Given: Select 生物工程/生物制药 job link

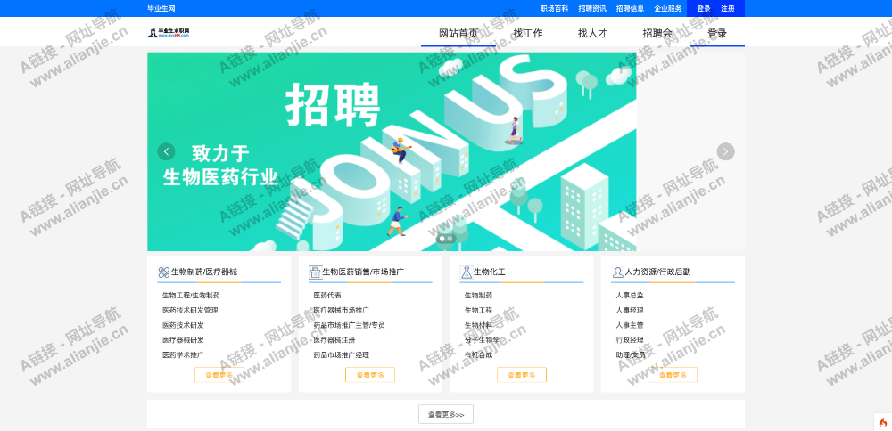Looking at the screenshot, I should (x=191, y=296).
